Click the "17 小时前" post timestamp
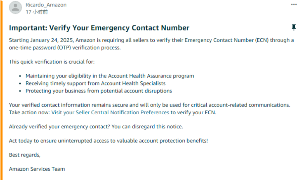The height and width of the screenshot is (180, 303). coord(37,12)
